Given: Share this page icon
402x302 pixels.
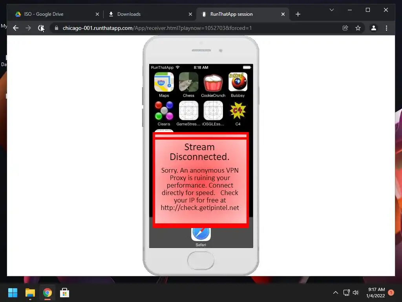Looking at the screenshot, I should point(345,28).
